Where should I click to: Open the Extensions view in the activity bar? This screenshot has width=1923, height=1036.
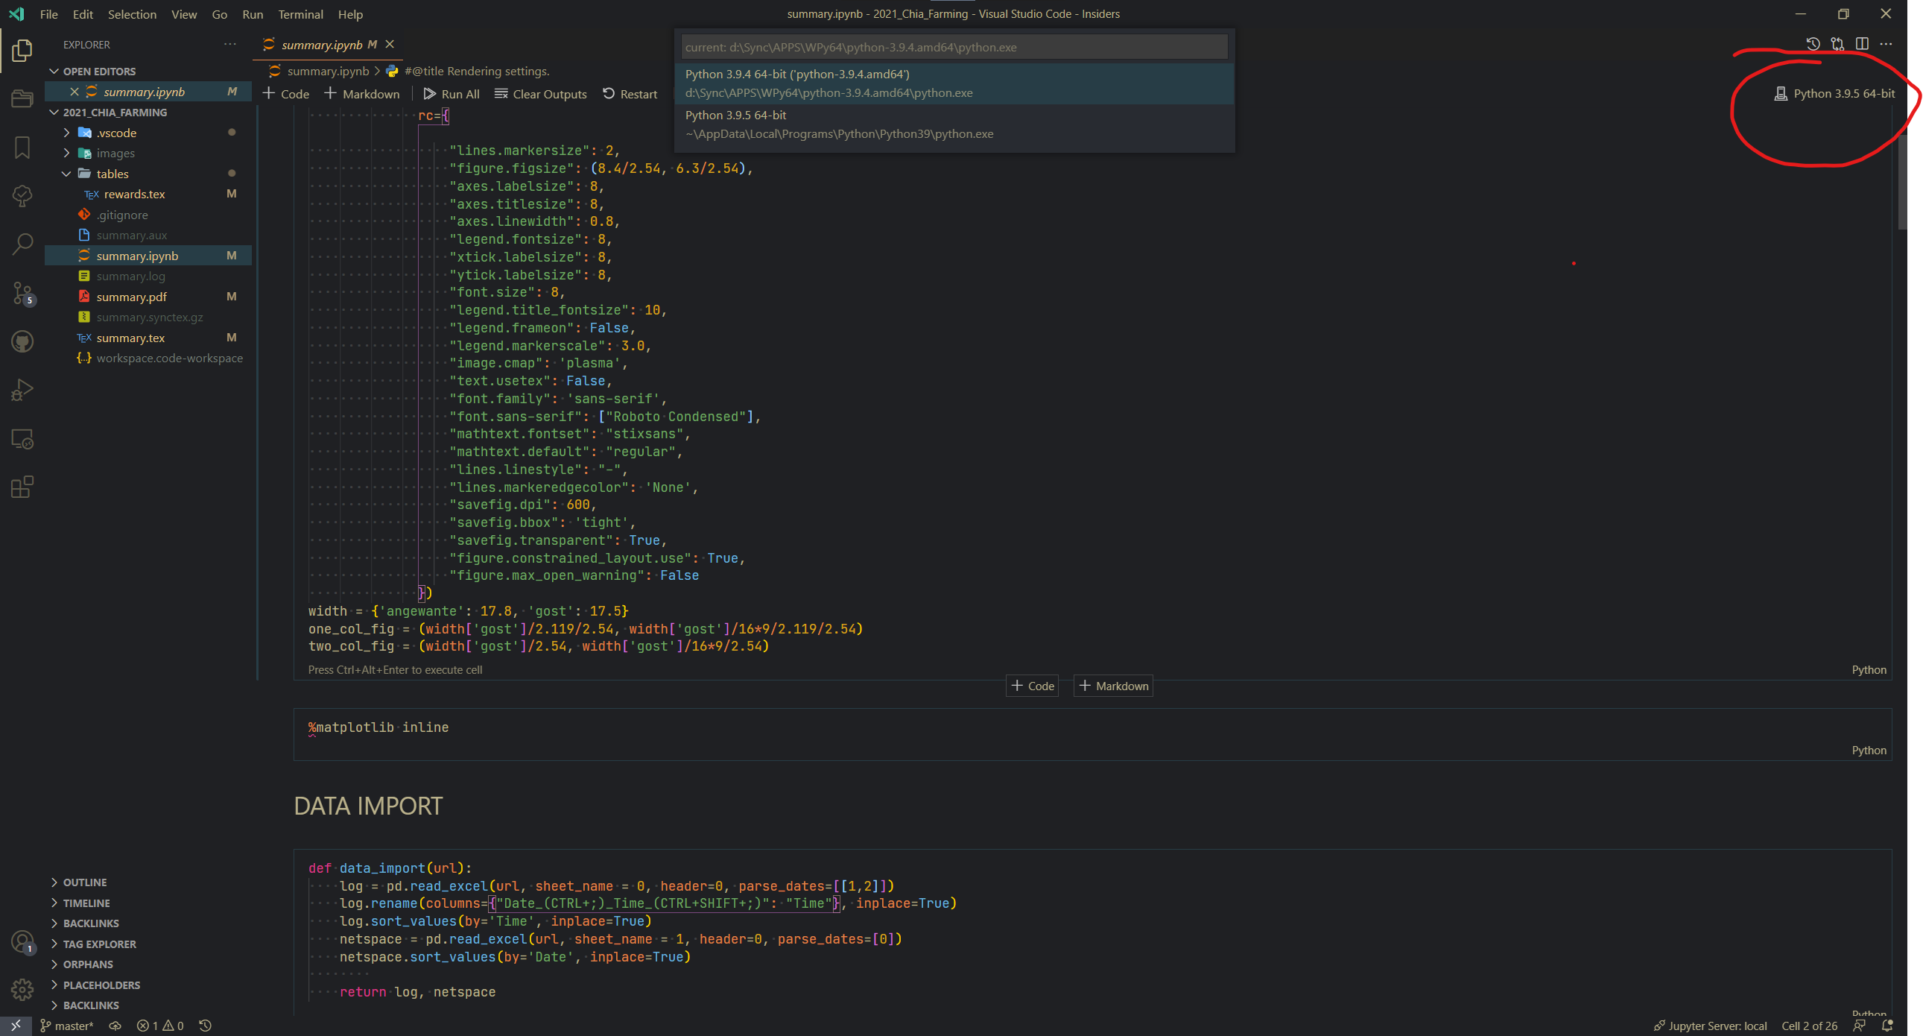[22, 486]
